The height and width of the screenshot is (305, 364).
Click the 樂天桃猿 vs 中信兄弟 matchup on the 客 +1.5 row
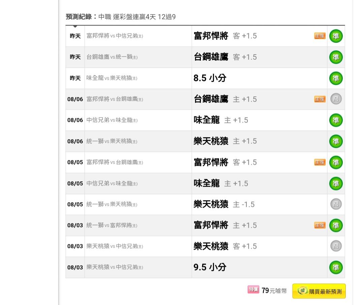point(115,246)
